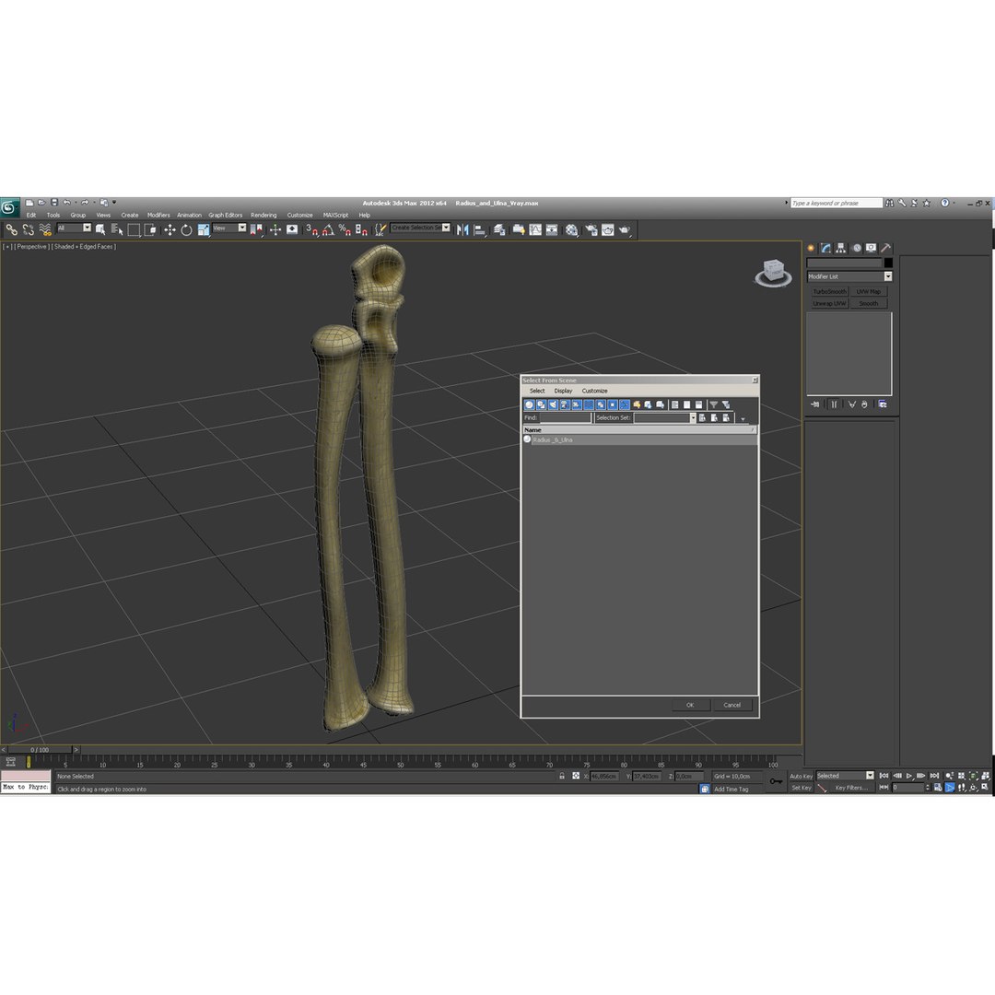Pick the Rectangular Selection Region tool
The height and width of the screenshot is (995, 995).
point(134,229)
